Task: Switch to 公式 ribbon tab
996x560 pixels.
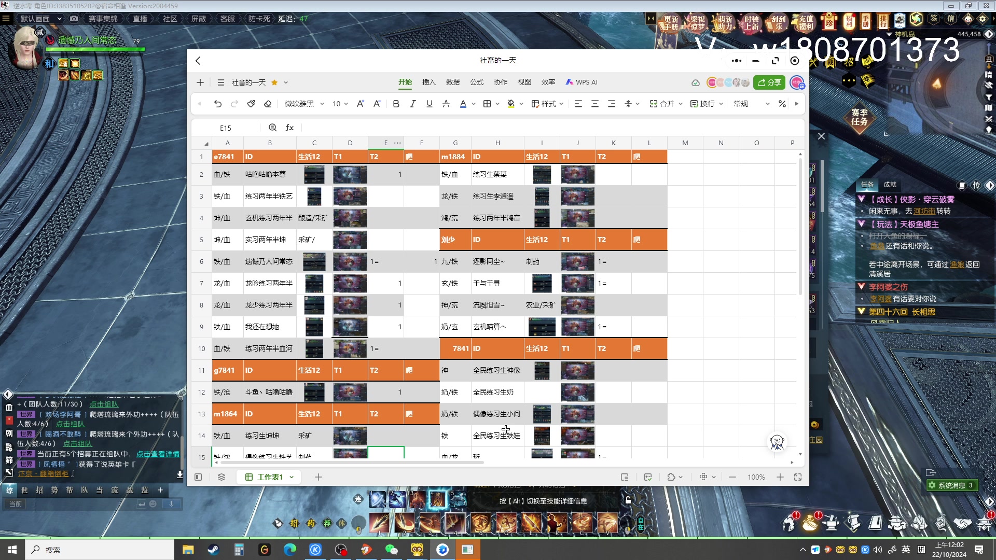Action: pyautogui.click(x=477, y=82)
